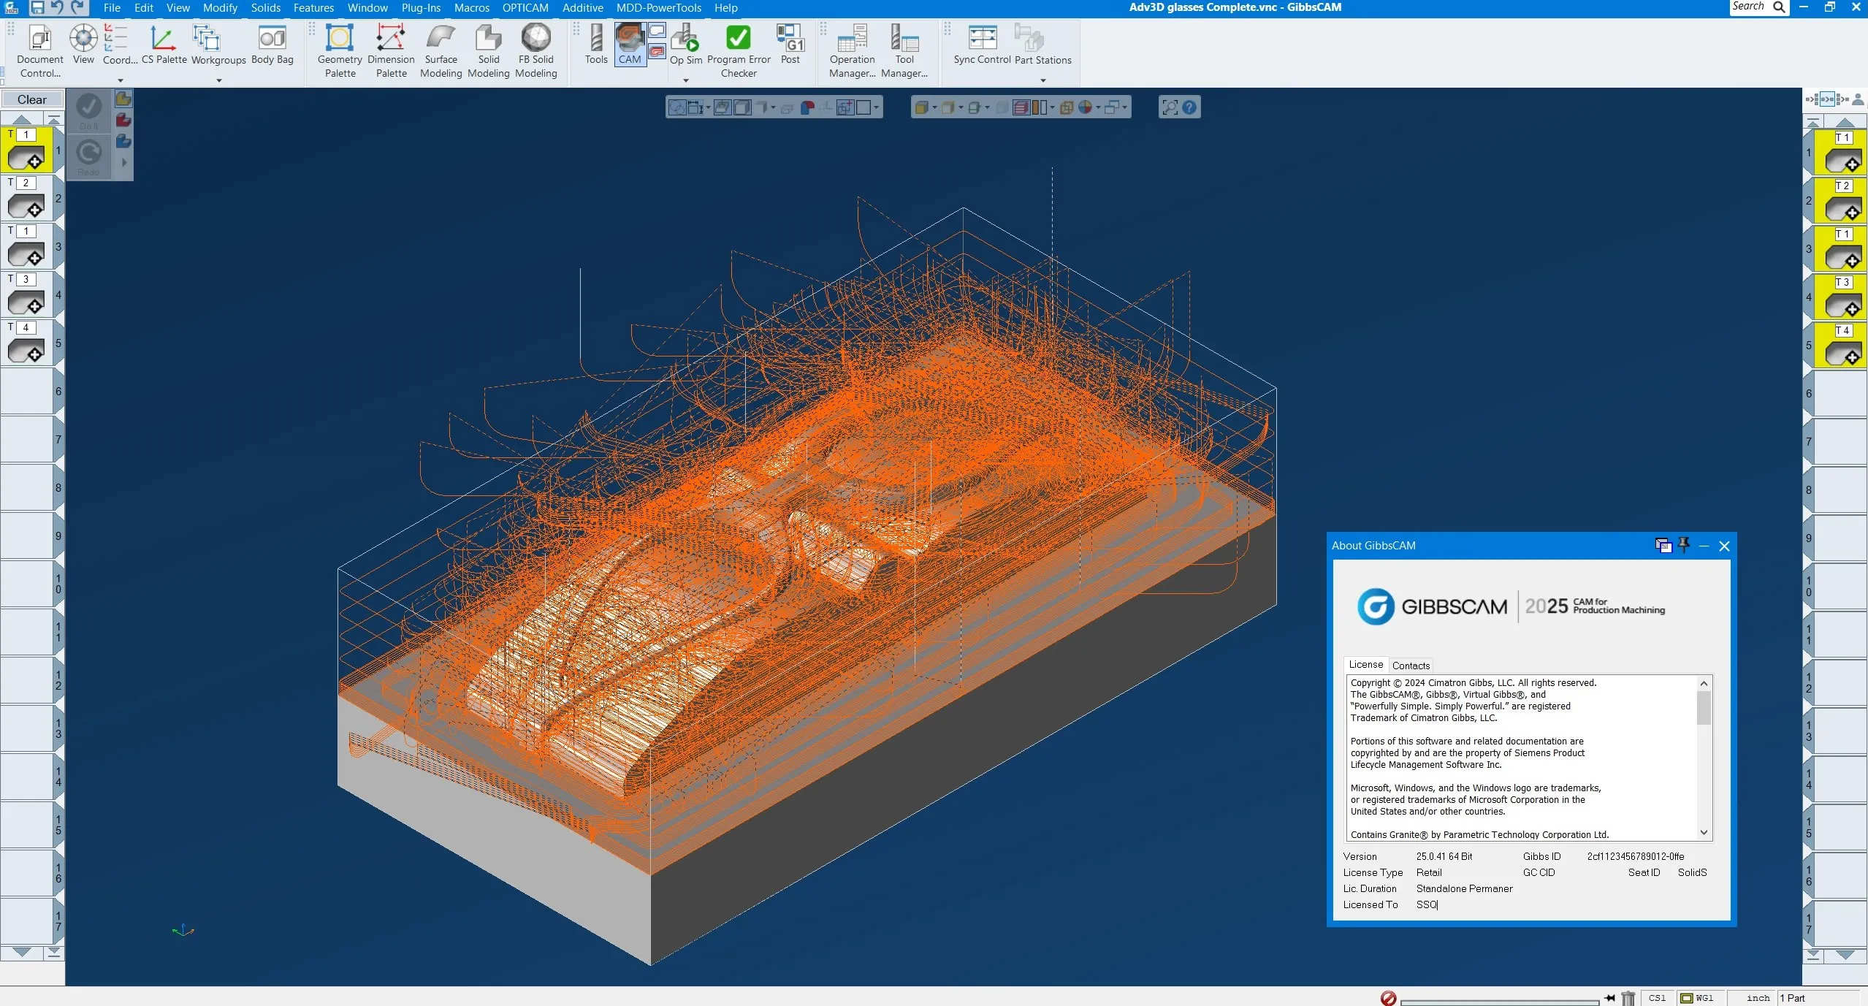The height and width of the screenshot is (1006, 1868).
Task: Expand the Op Sim dropdown arrow
Action: pos(685,80)
